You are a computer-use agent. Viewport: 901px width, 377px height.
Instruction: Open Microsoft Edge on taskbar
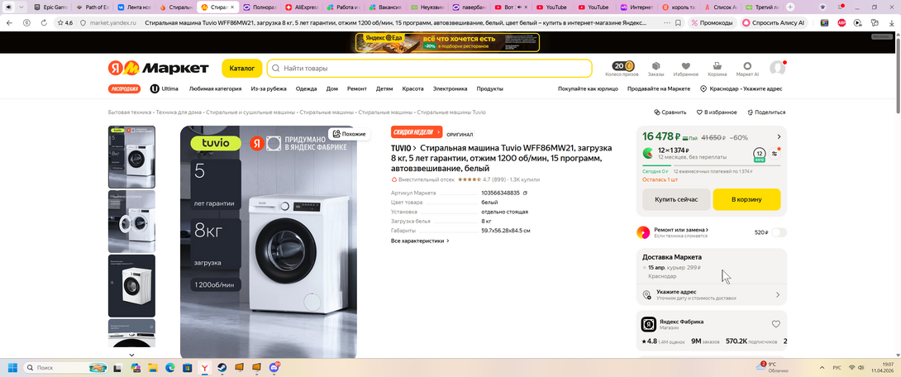[170, 367]
